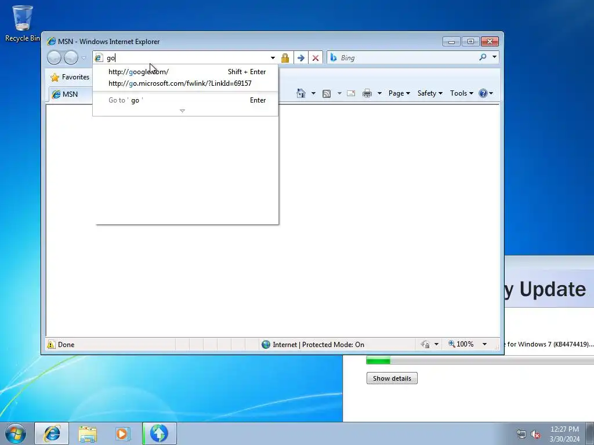Image resolution: width=594 pixels, height=445 pixels.
Task: Minimize the Internet Explorer window
Action: click(x=451, y=41)
